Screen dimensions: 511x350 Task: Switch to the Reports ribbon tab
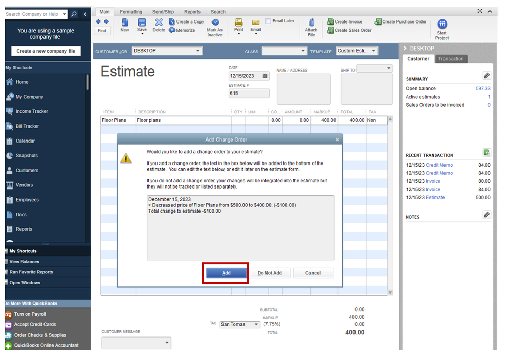192,12
